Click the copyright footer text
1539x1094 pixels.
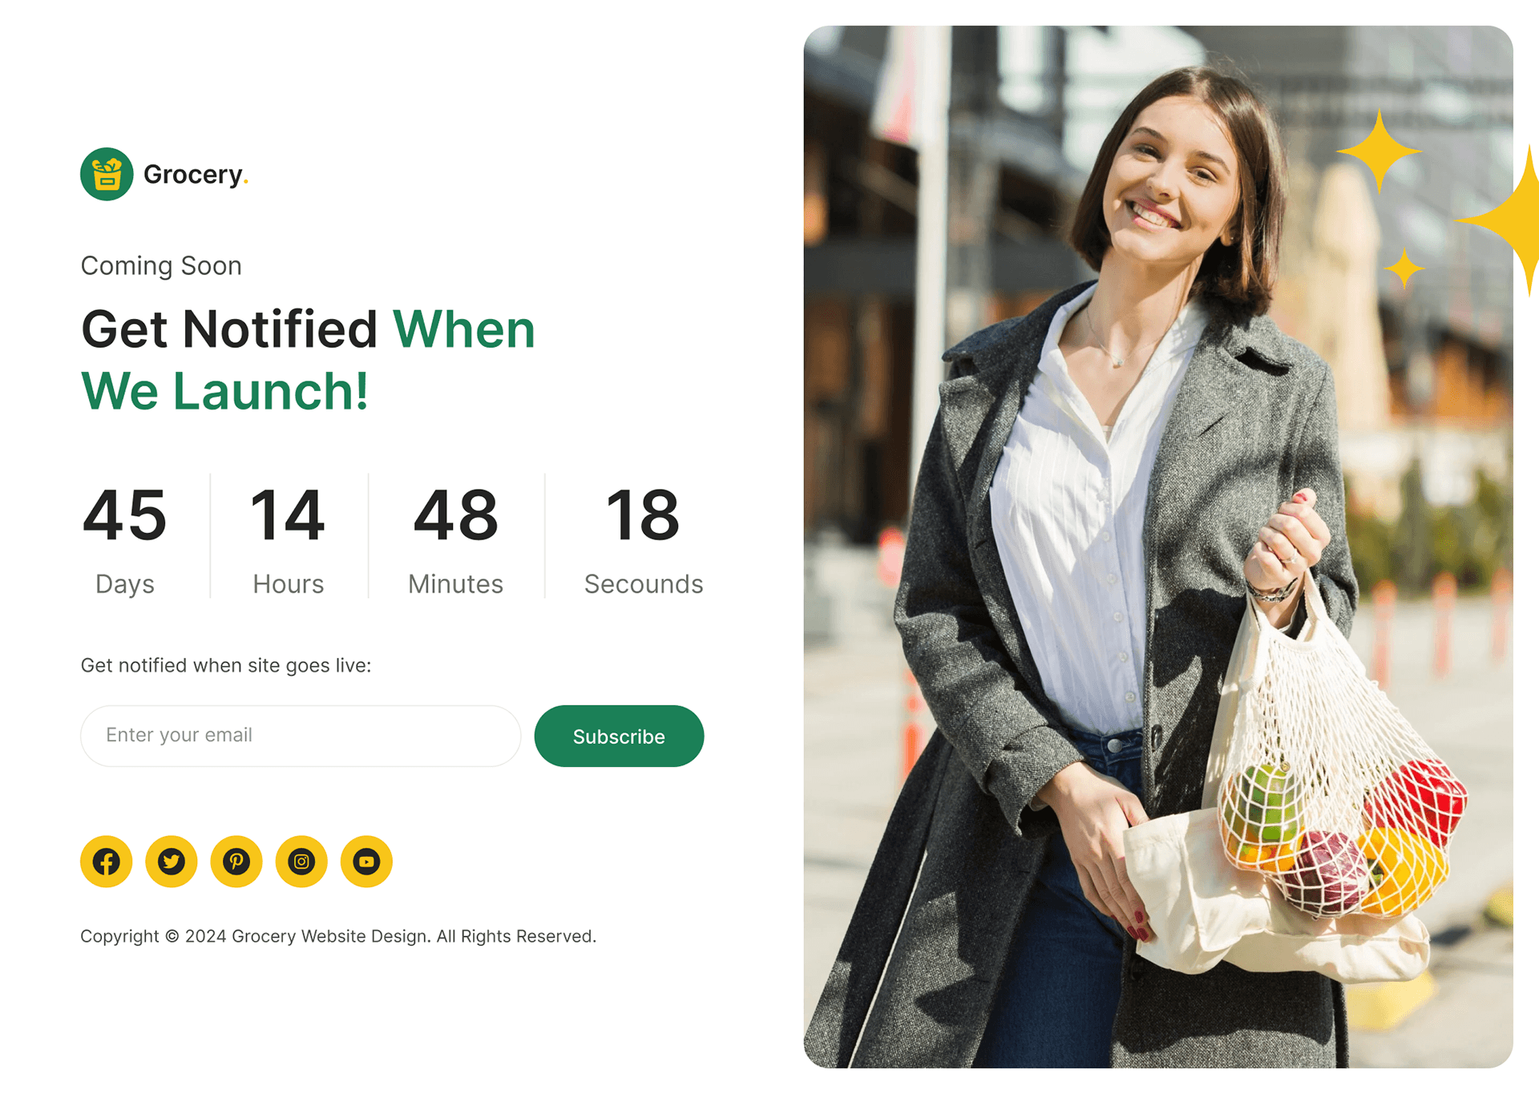tap(338, 936)
